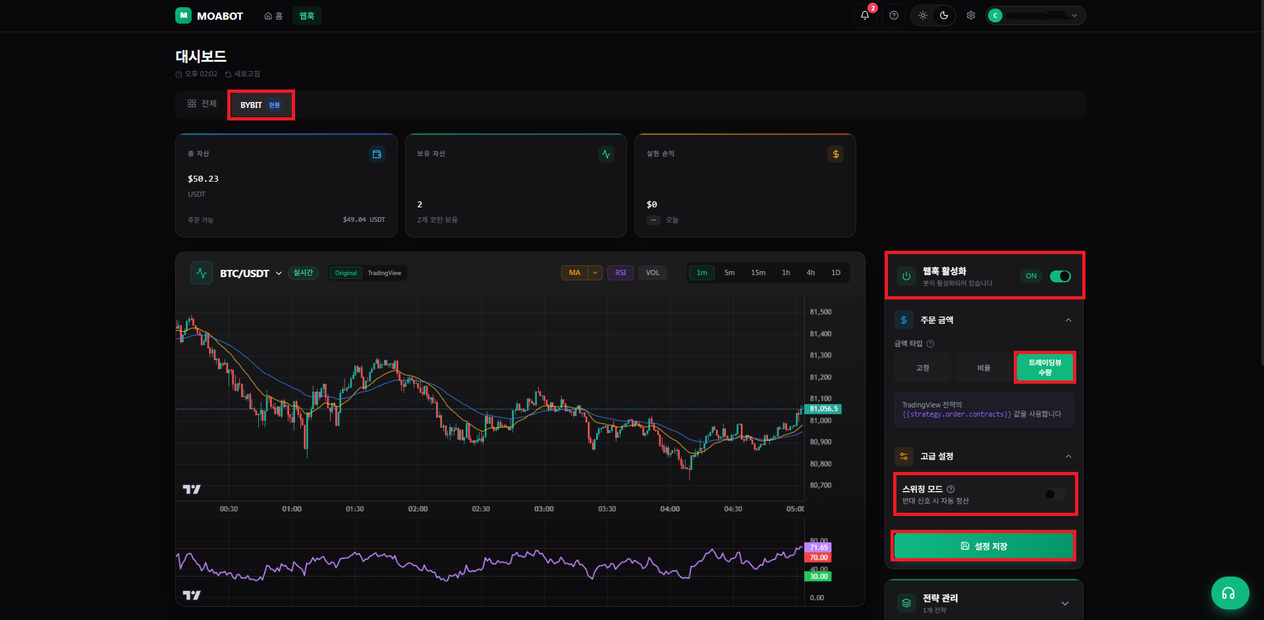Select the Original chart view

[x=346, y=273]
